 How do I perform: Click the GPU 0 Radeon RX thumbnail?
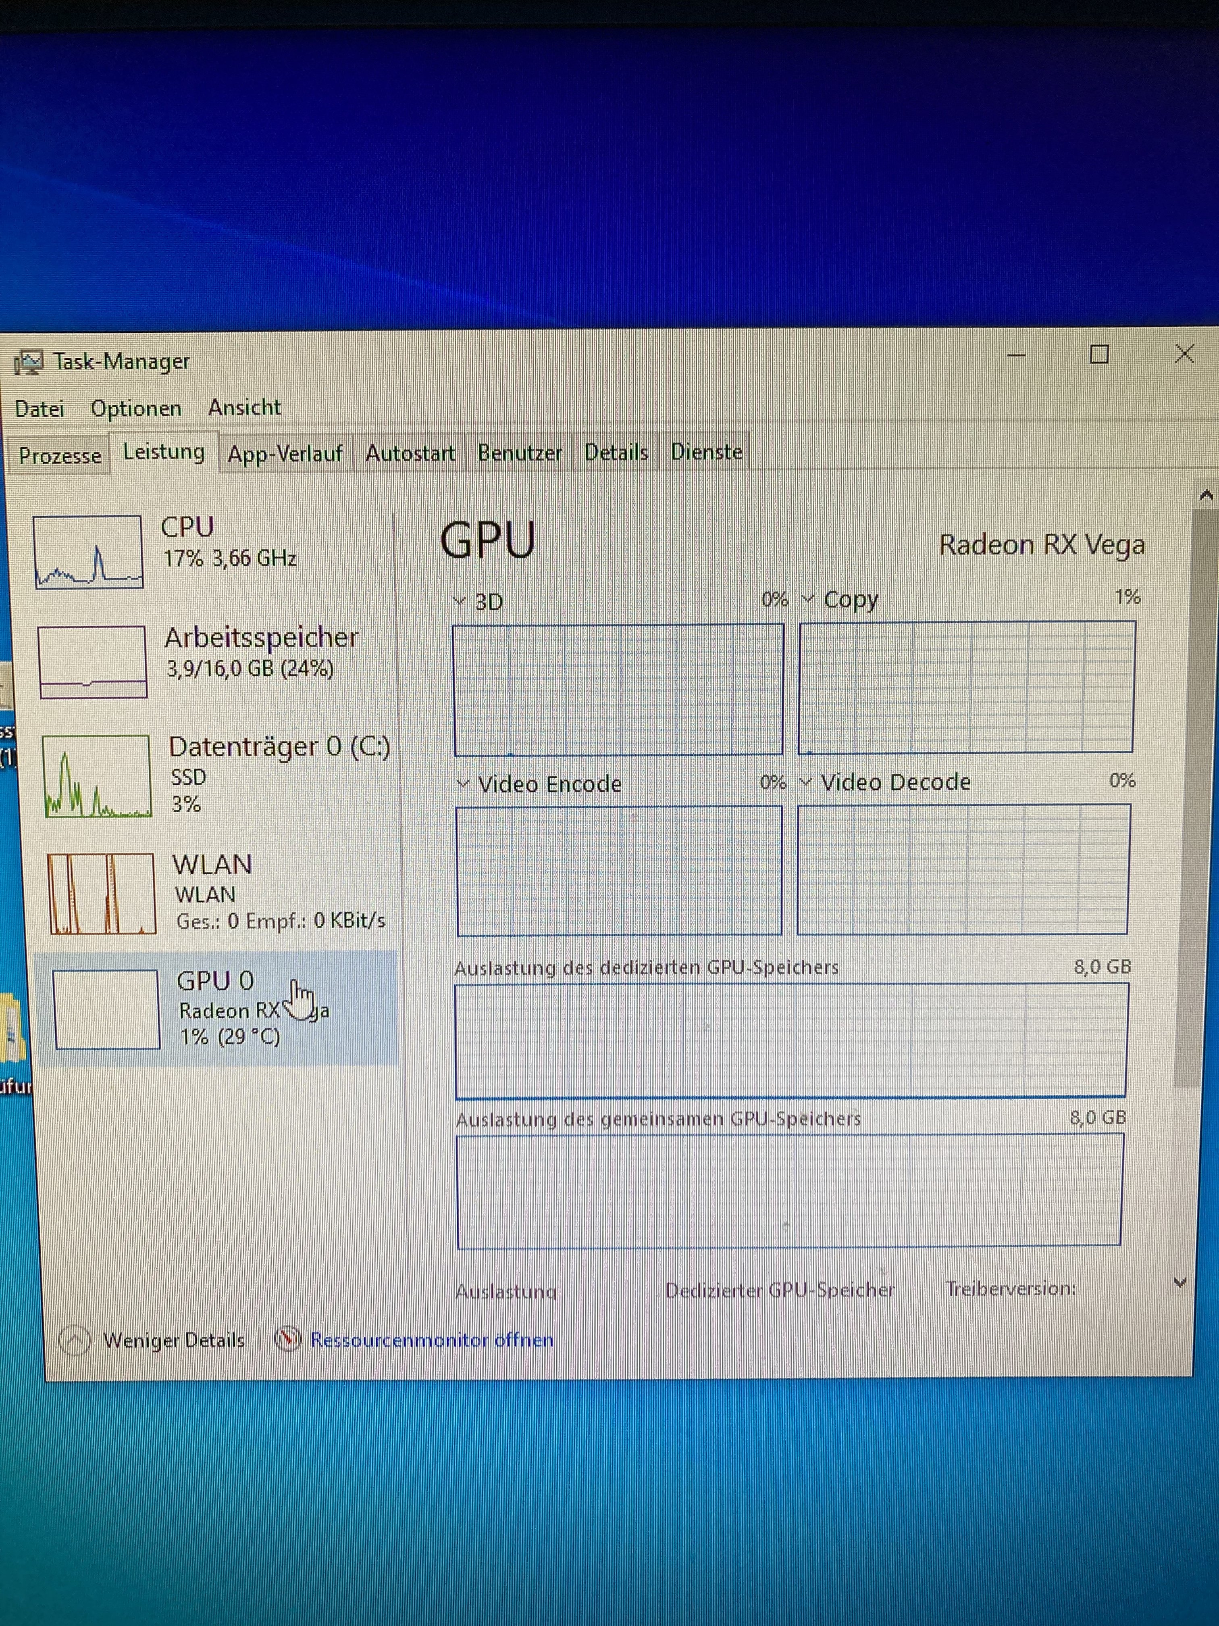[x=106, y=1009]
